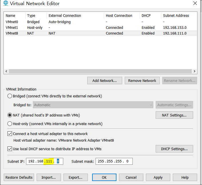
Task: Click Restore Defaults button
Action: [19, 177]
